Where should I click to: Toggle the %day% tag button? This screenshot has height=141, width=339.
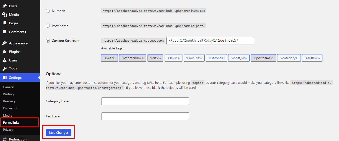click(x=155, y=58)
